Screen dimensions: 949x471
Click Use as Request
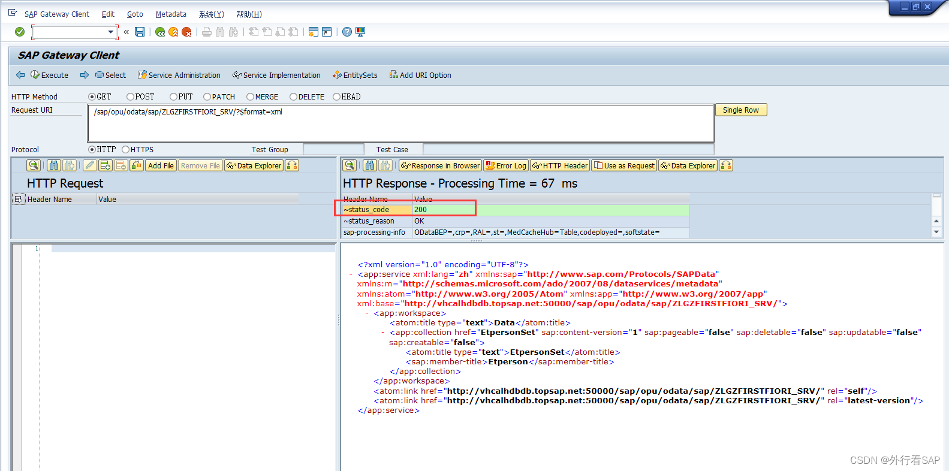click(x=624, y=165)
